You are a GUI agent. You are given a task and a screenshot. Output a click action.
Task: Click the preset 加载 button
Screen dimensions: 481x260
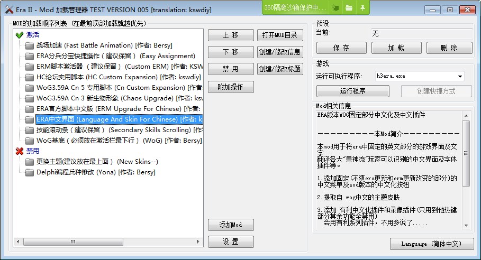click(x=396, y=48)
